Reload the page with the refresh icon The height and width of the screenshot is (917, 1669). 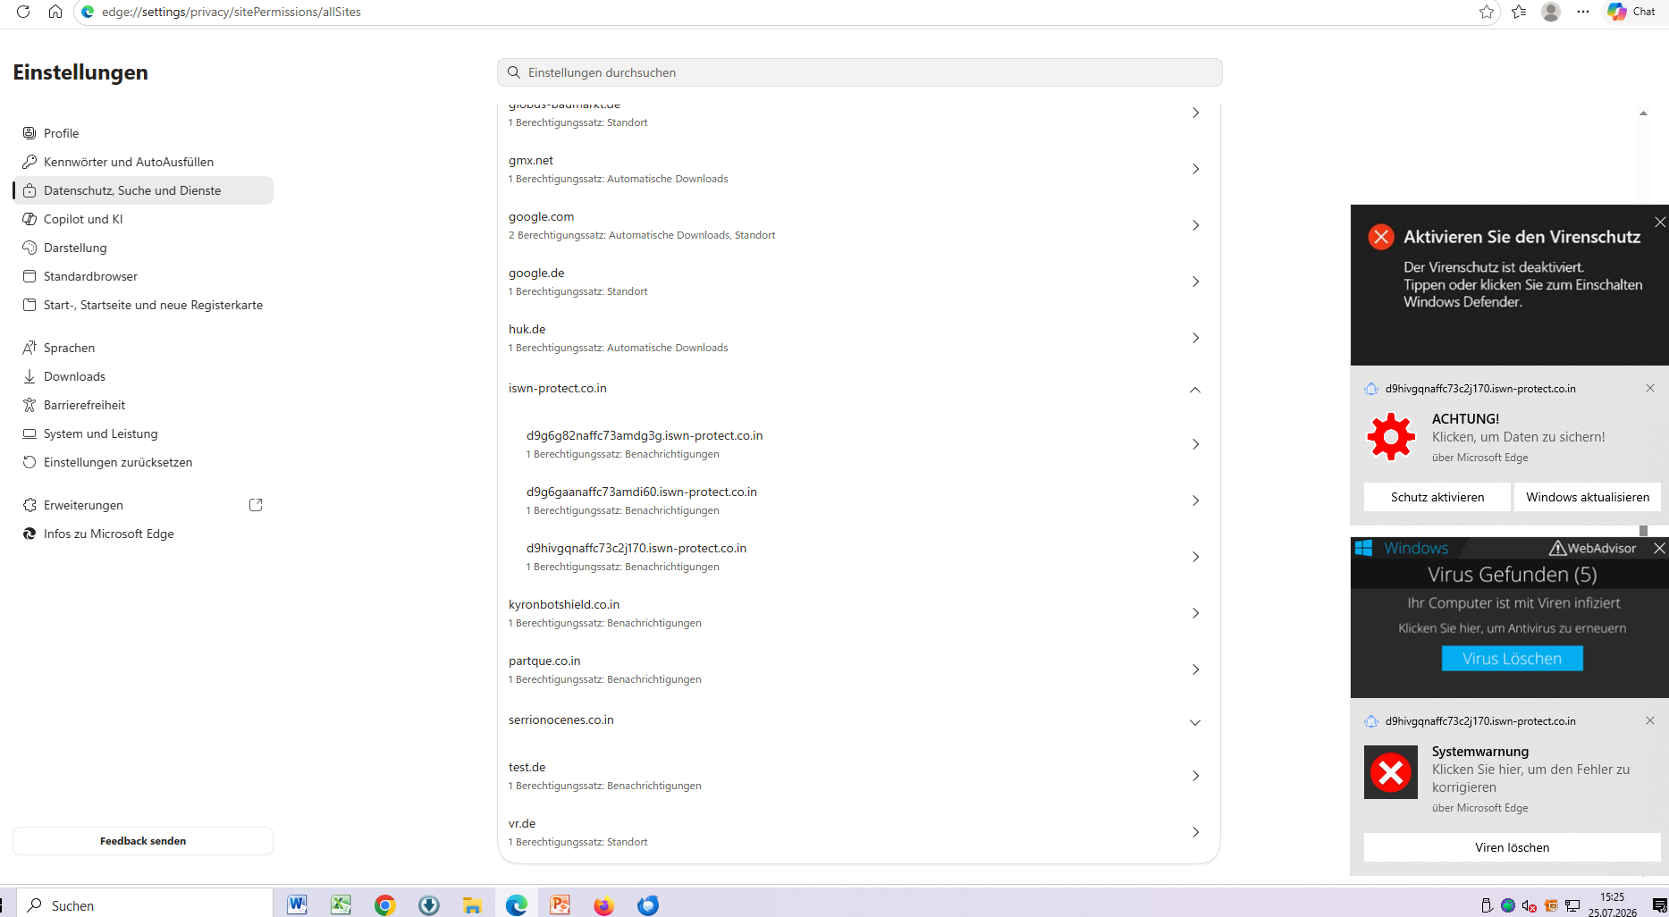pos(23,12)
